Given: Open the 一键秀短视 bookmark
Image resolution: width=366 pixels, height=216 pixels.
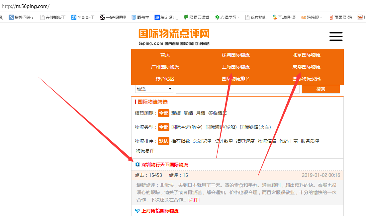Looking at the screenshot, I should 113,17.
